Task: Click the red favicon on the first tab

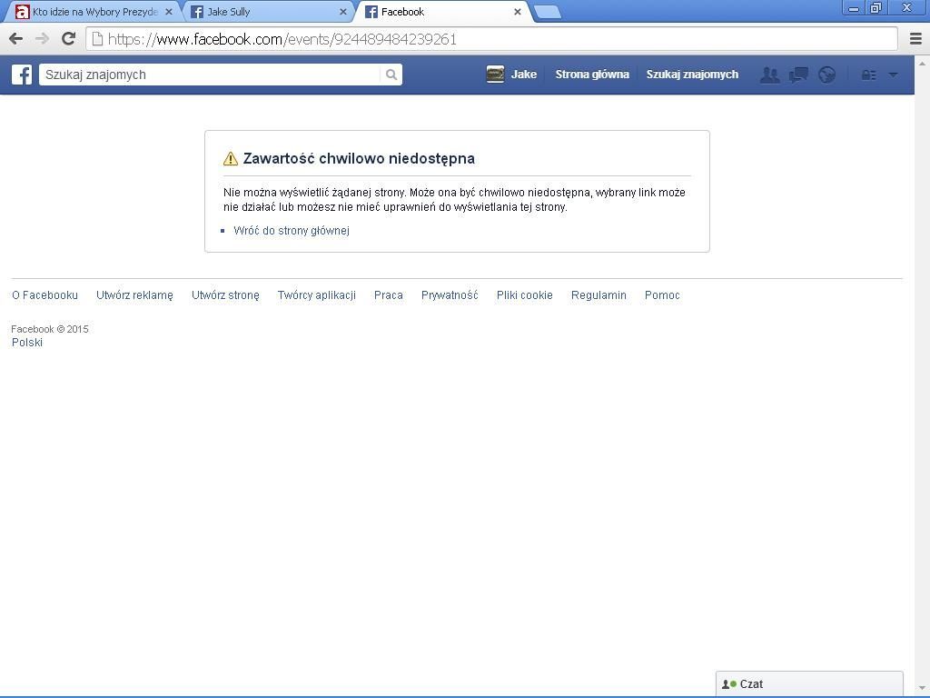Action: [x=22, y=12]
